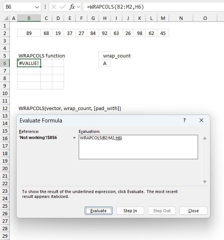Select cell H2 containing 92
Screen dimensions: 224x240
coord(105,33)
